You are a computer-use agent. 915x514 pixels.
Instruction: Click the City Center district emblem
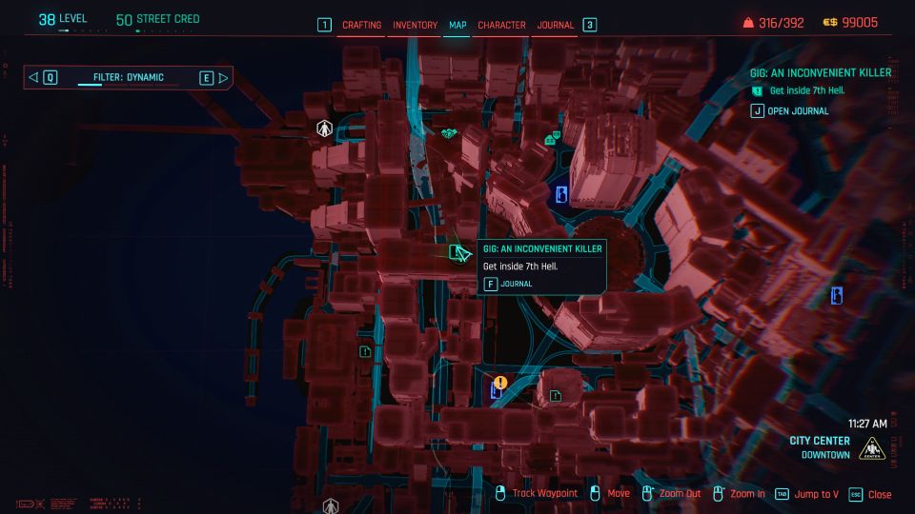(872, 448)
